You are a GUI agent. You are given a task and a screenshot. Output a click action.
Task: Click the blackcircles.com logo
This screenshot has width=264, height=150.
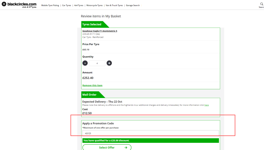pyautogui.click(x=19, y=5)
